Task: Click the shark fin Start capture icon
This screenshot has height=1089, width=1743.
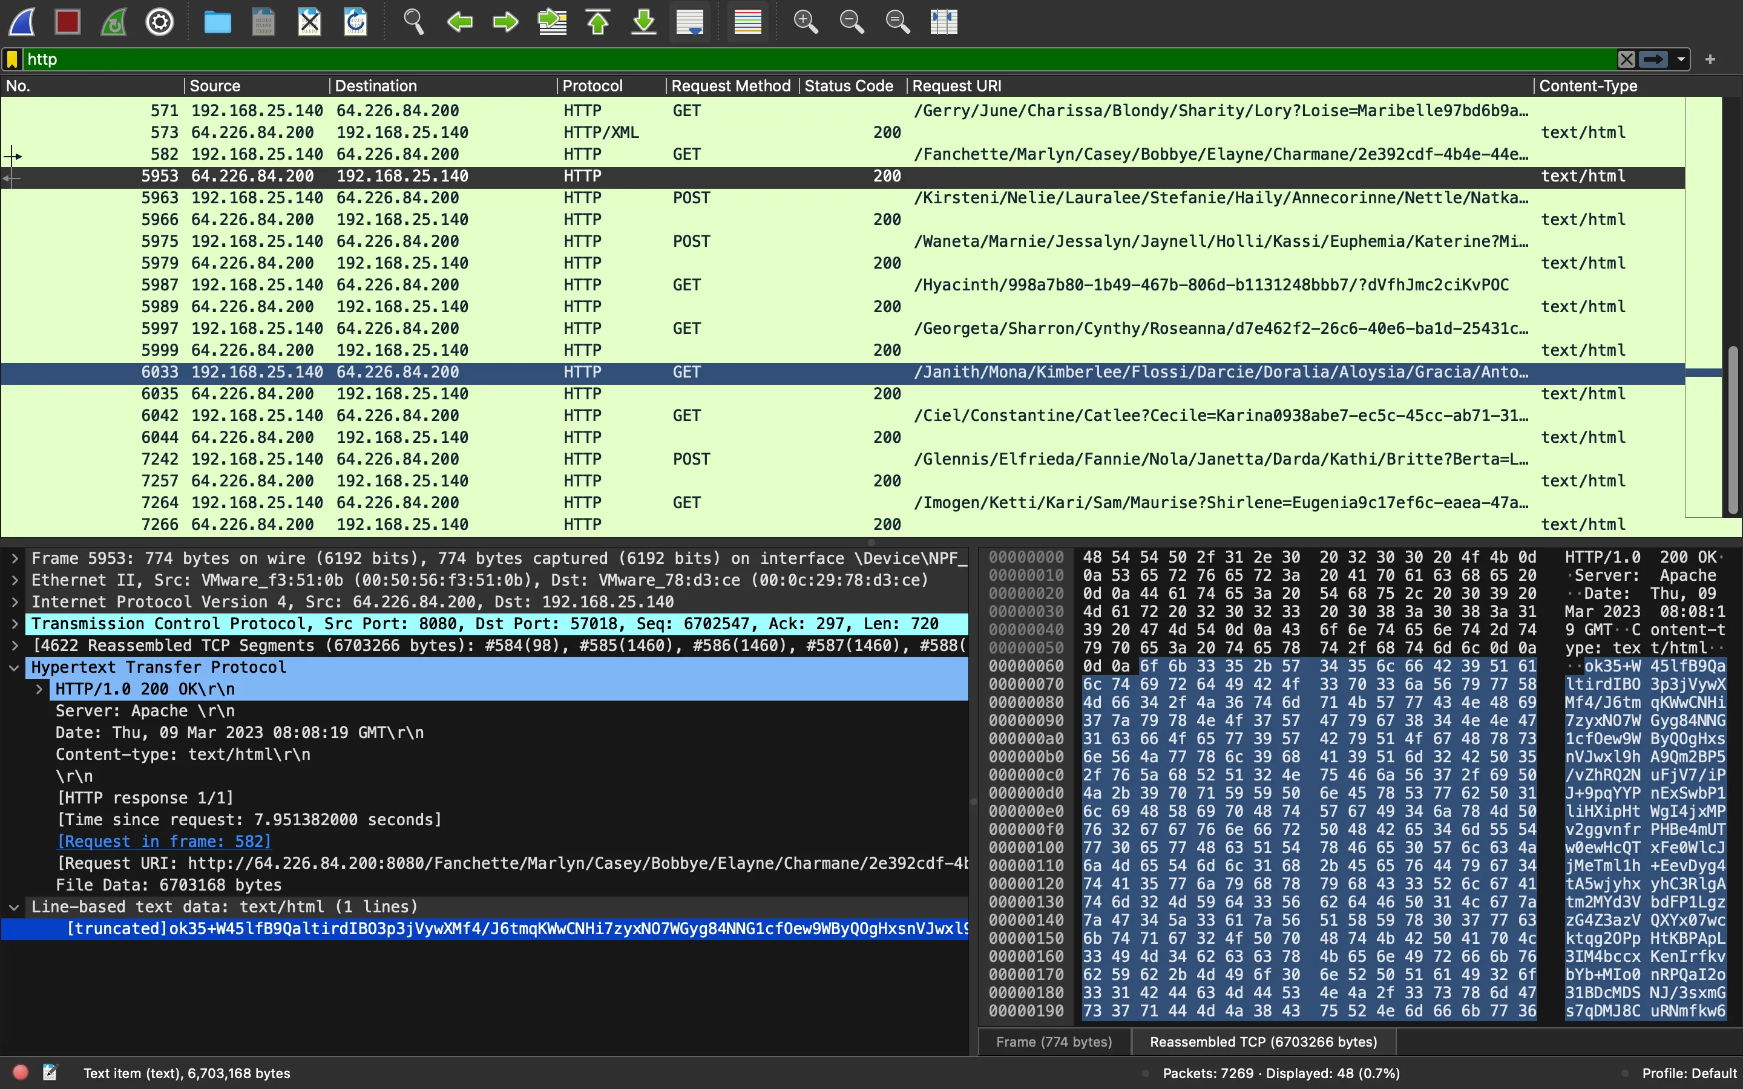Action: (x=22, y=22)
